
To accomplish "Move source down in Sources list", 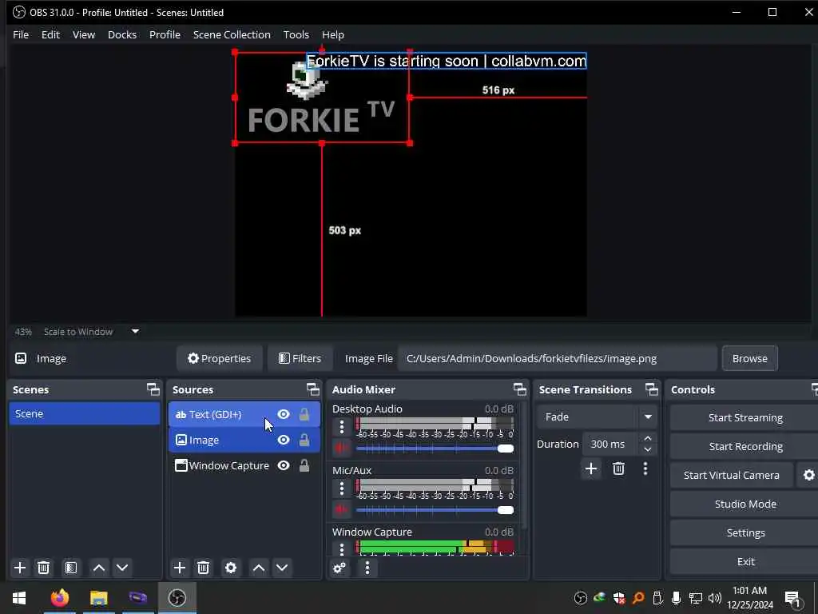I will [282, 568].
